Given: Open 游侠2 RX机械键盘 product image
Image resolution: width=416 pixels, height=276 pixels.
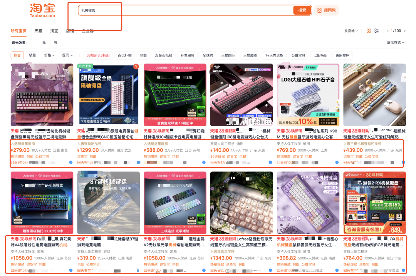Looking at the screenshot, I should 375,203.
